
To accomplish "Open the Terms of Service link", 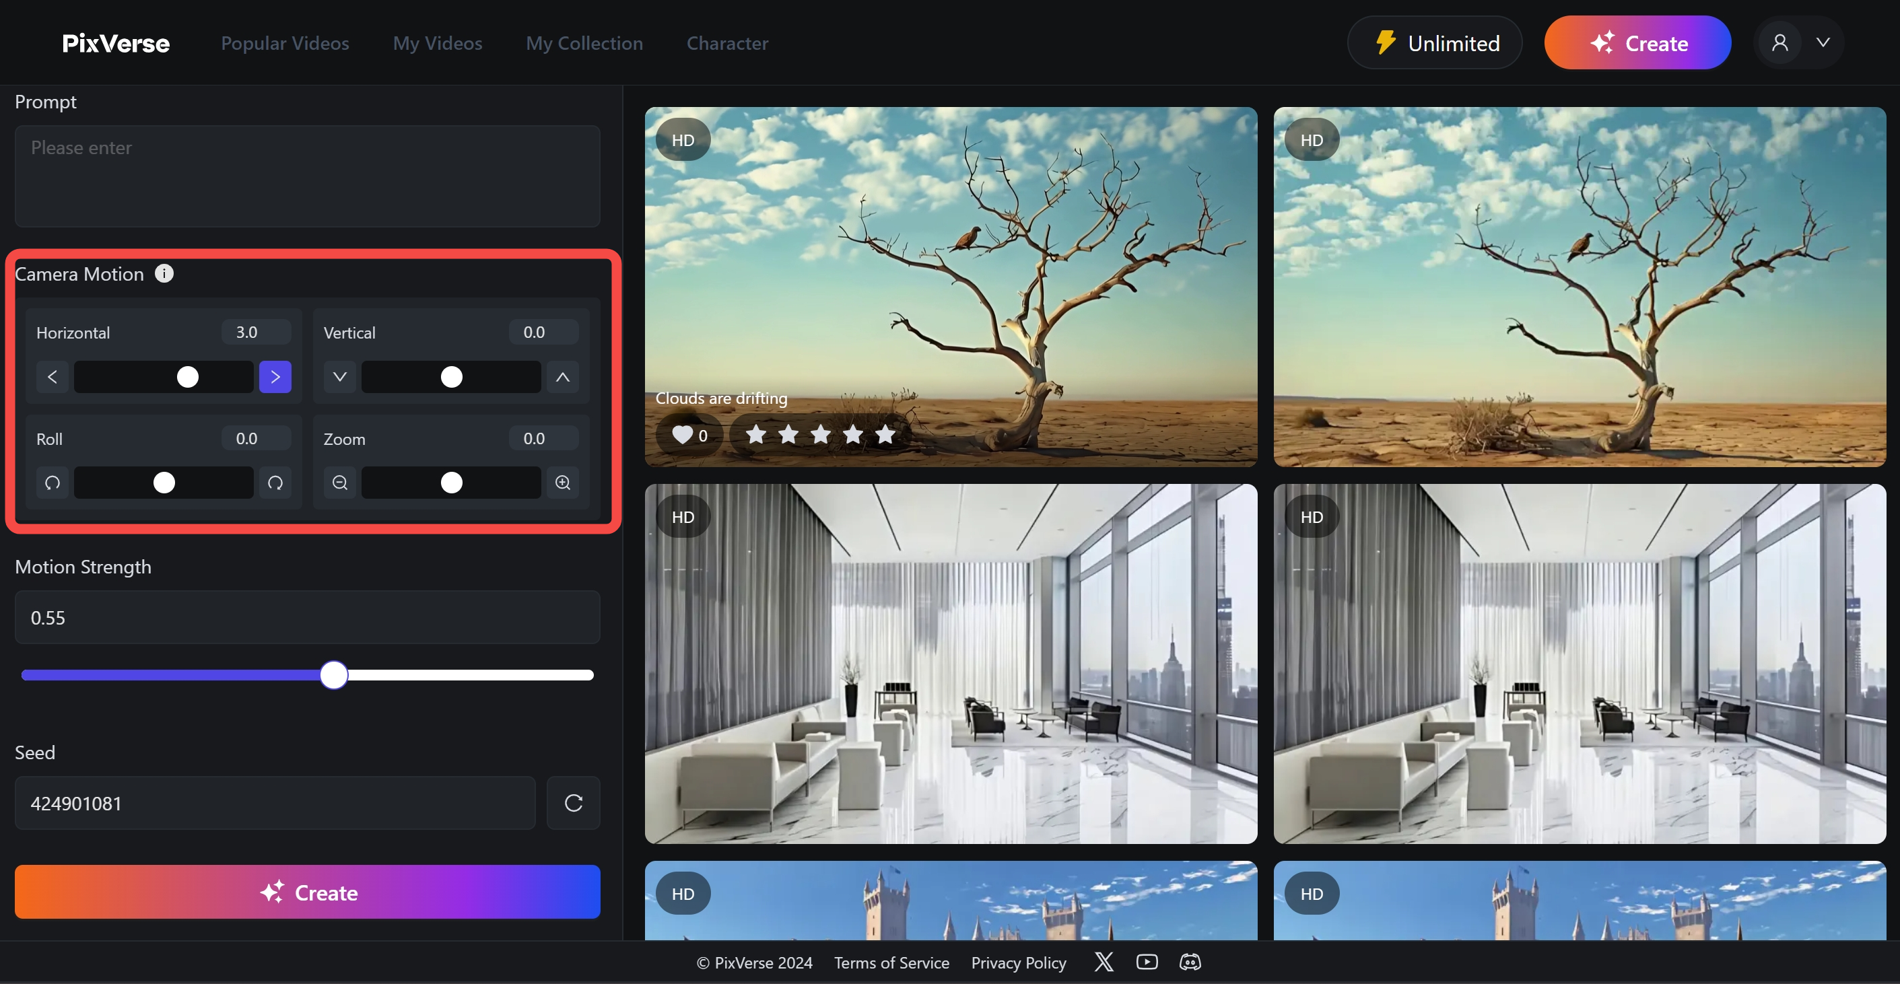I will 891,962.
